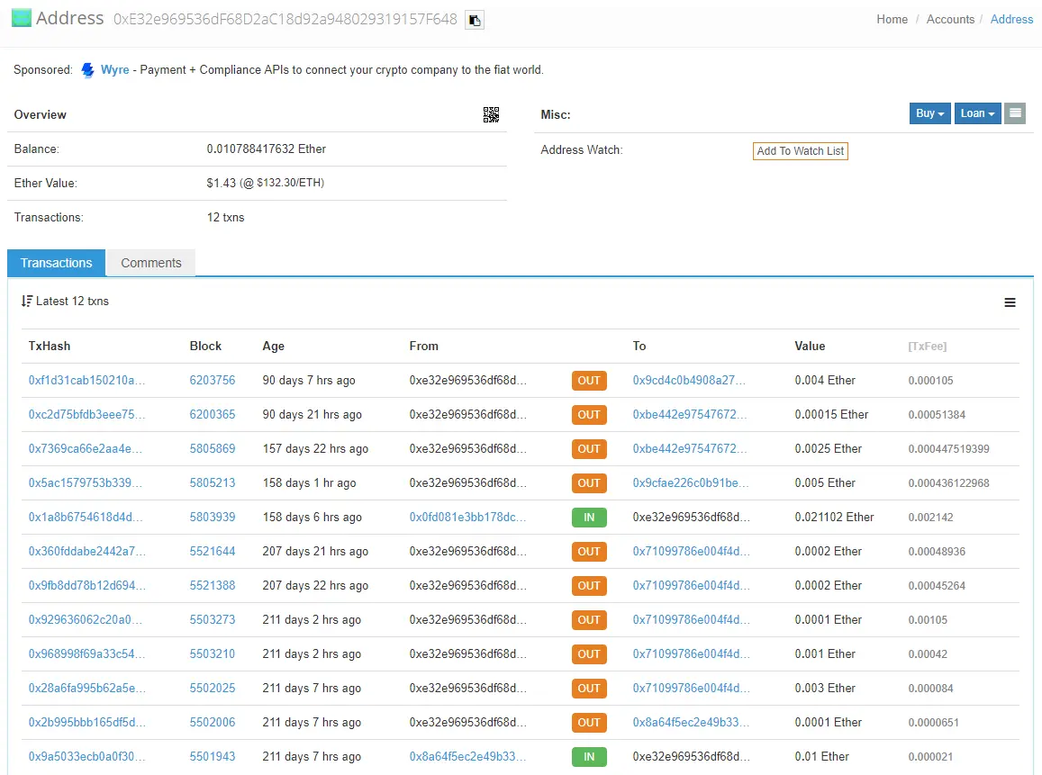Expand the Buy dropdown

click(x=929, y=113)
